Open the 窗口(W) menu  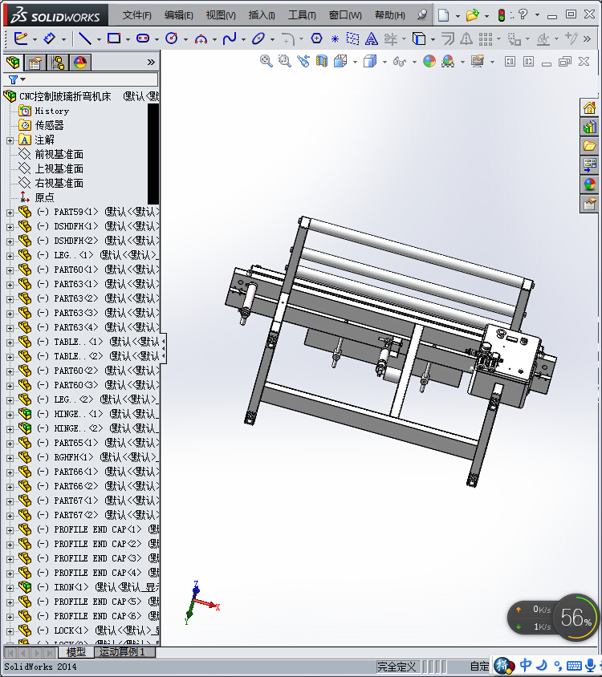(345, 15)
